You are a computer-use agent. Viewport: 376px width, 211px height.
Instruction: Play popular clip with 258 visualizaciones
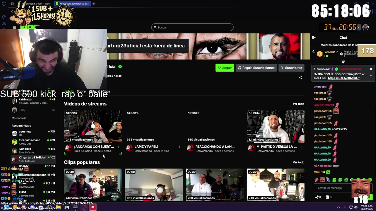point(215,185)
